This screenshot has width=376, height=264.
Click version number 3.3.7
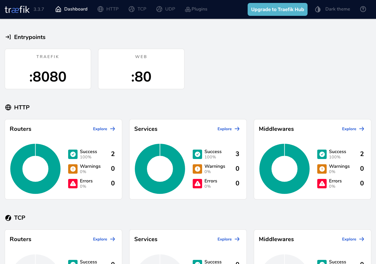coord(39,9)
